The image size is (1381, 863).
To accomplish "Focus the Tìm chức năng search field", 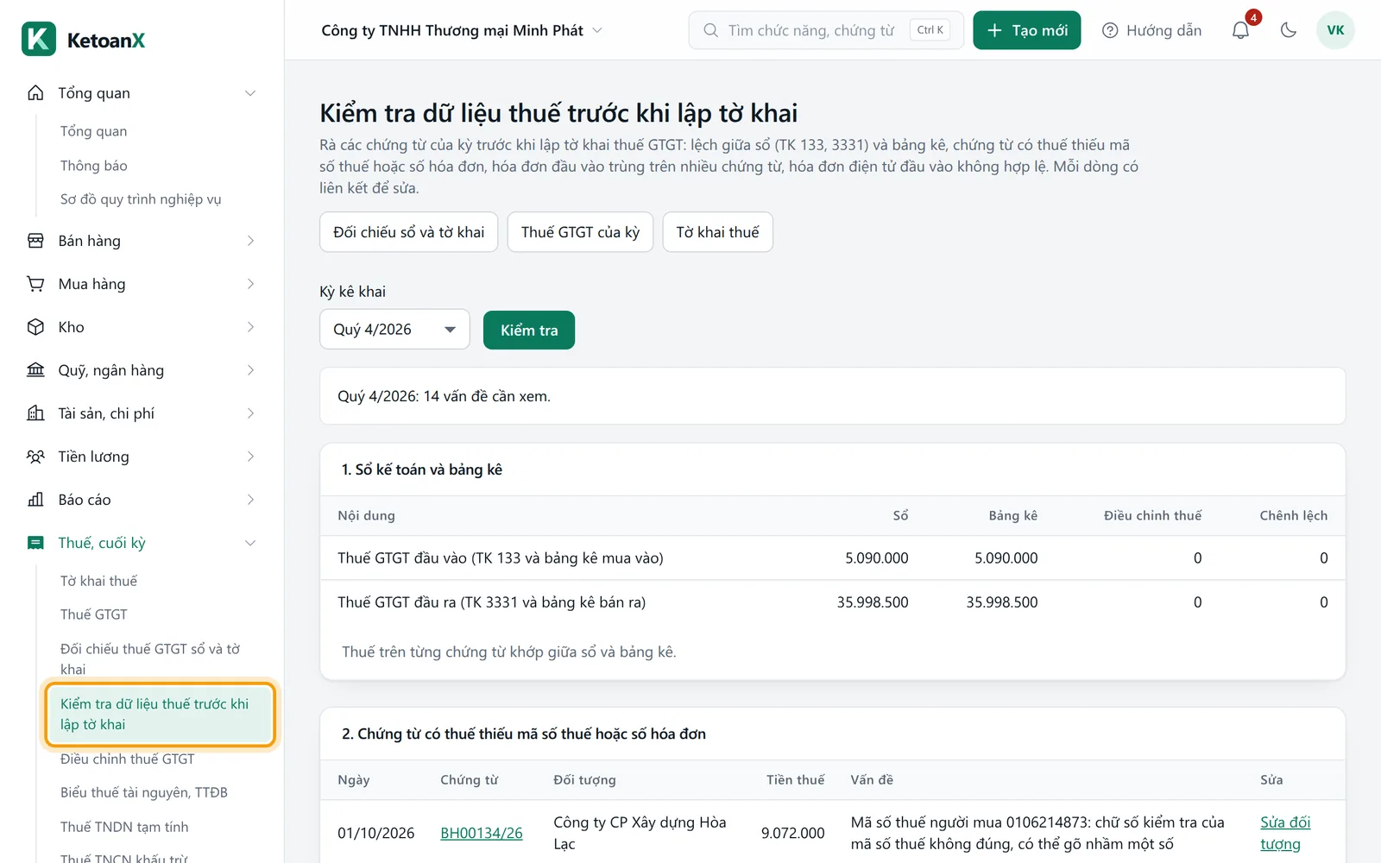I will coord(825,30).
